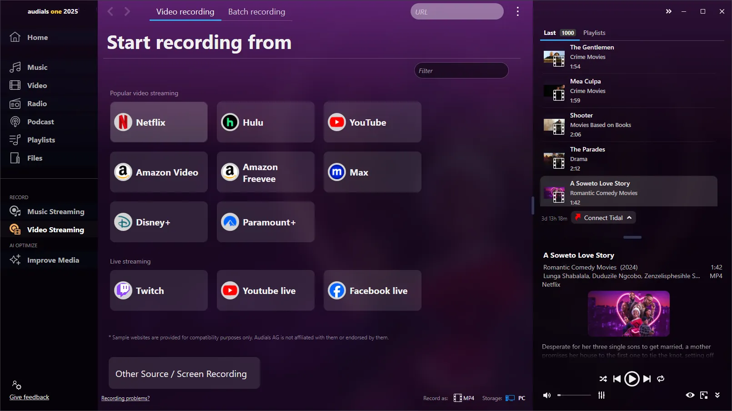Grab the panel splitter handle
Viewport: 732px width, 411px height.
[532, 205]
